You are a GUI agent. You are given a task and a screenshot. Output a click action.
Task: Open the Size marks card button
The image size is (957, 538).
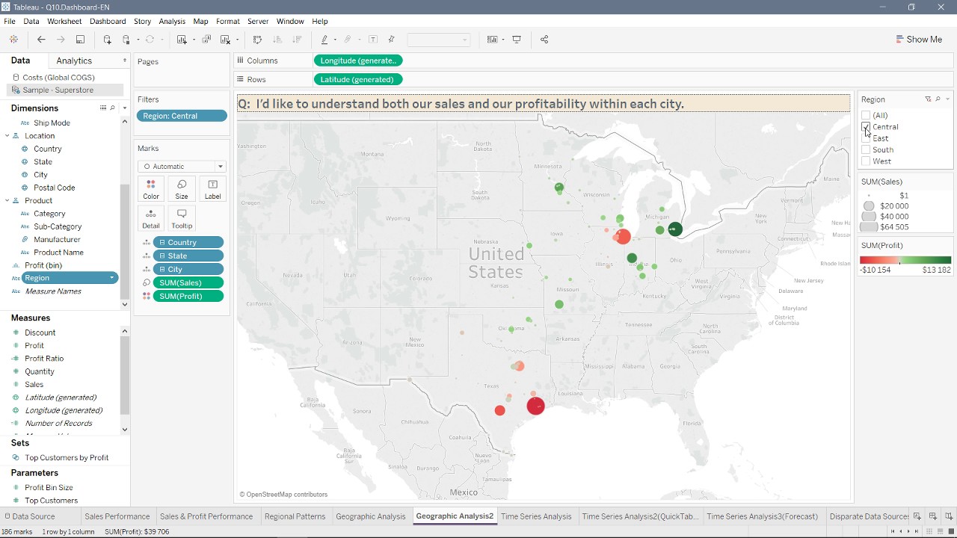(182, 189)
